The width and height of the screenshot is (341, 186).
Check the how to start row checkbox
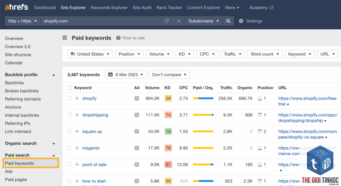[x=70, y=181]
